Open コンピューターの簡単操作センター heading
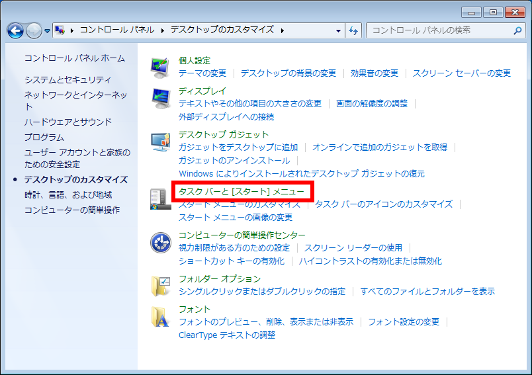This screenshot has width=532, height=375. pyautogui.click(x=242, y=235)
